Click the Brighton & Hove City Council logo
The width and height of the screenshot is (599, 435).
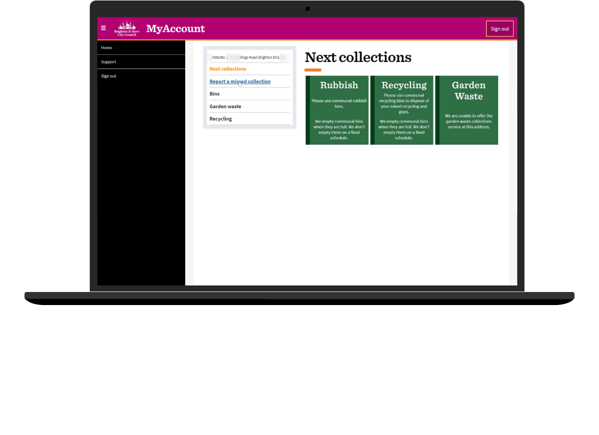pyautogui.click(x=126, y=29)
